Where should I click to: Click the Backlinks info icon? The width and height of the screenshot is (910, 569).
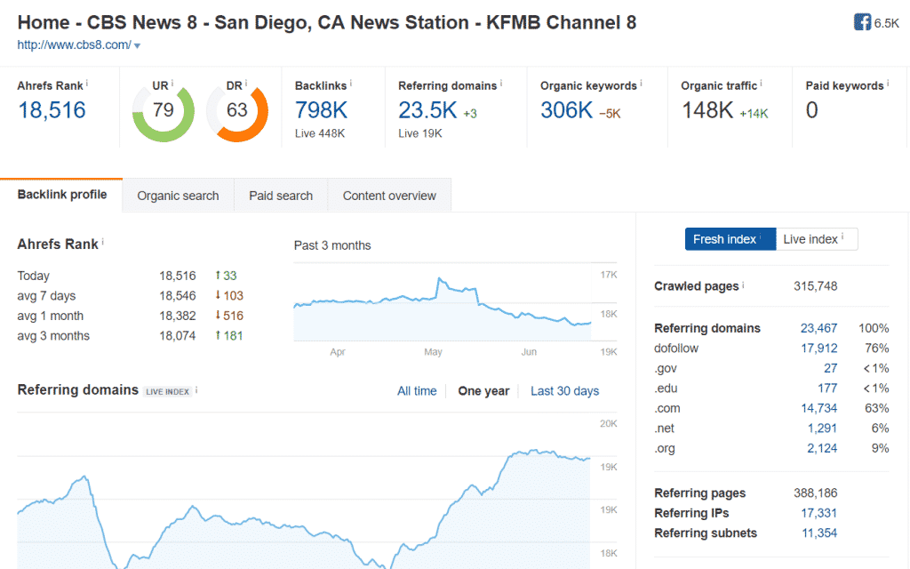pyautogui.click(x=350, y=84)
